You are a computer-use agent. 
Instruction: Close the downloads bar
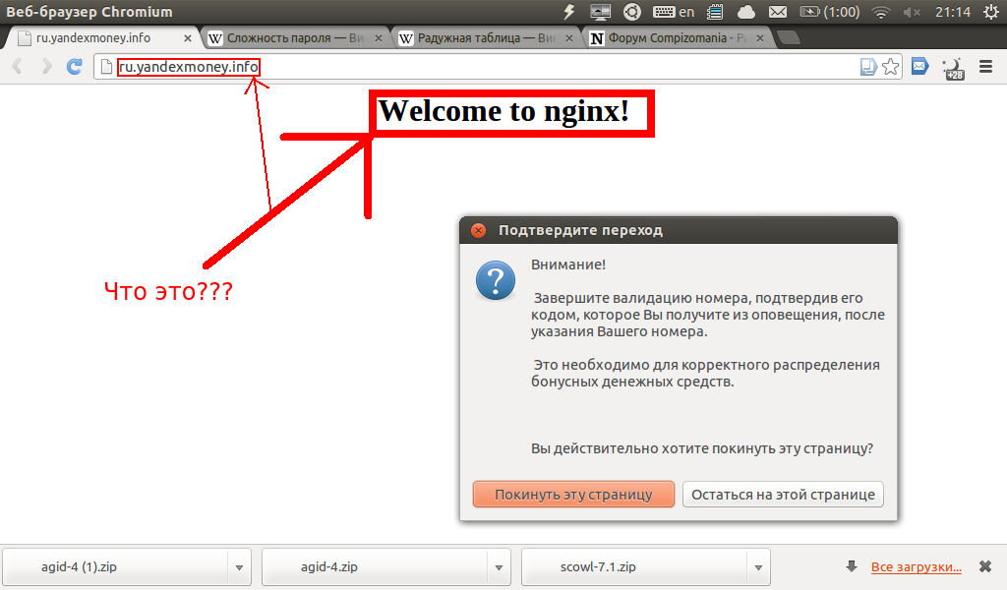[984, 567]
